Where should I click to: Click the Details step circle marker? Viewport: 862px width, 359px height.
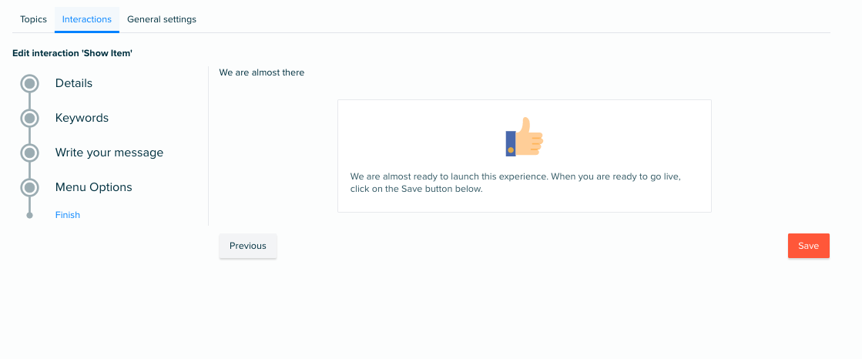tap(30, 83)
